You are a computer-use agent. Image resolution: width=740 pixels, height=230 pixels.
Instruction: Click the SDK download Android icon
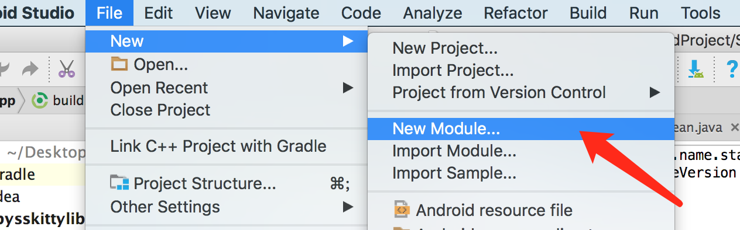pos(696,69)
